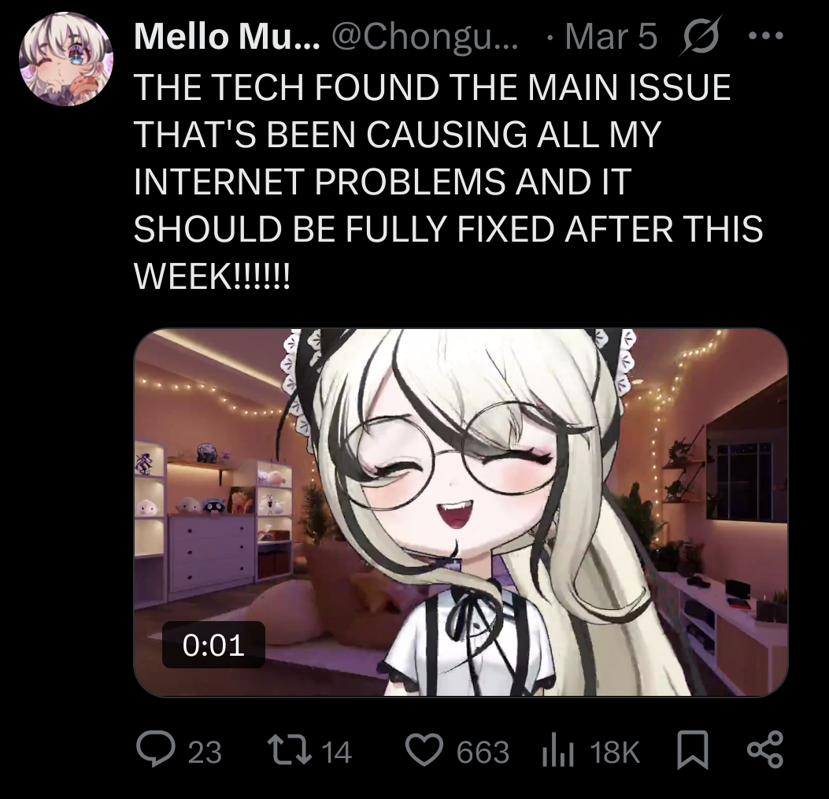Image resolution: width=829 pixels, height=799 pixels.
Task: Click the Grok slashed circle icon
Action: pyautogui.click(x=701, y=36)
